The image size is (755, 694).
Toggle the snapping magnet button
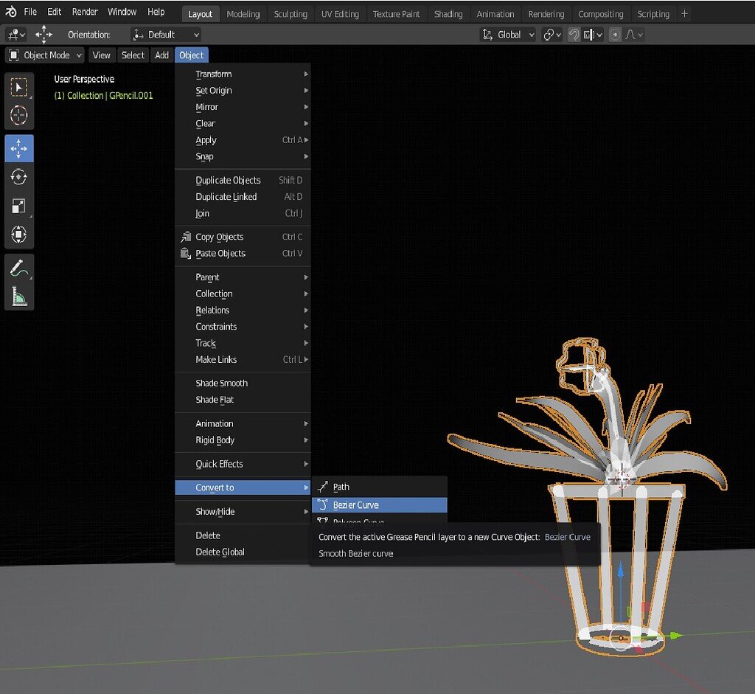[574, 35]
